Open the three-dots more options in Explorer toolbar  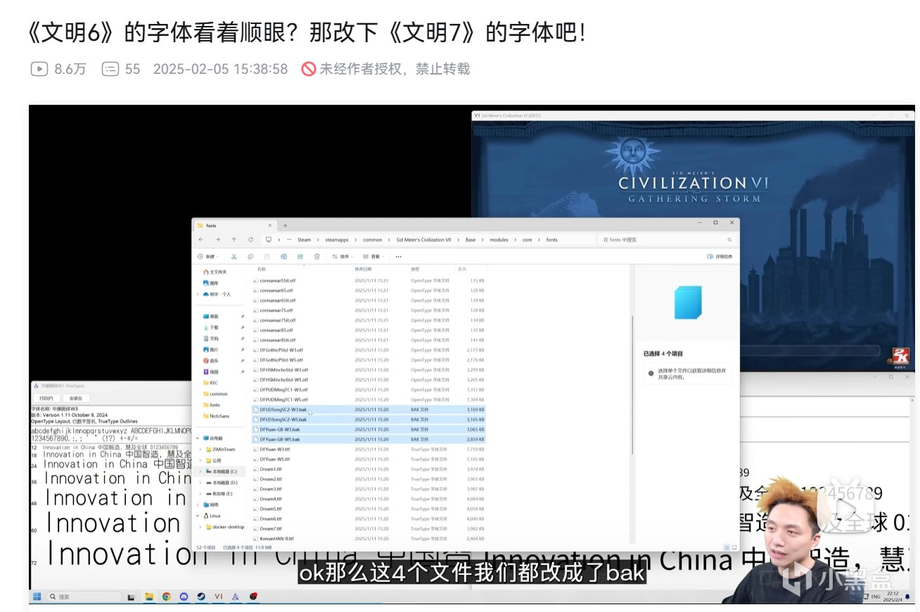click(398, 257)
